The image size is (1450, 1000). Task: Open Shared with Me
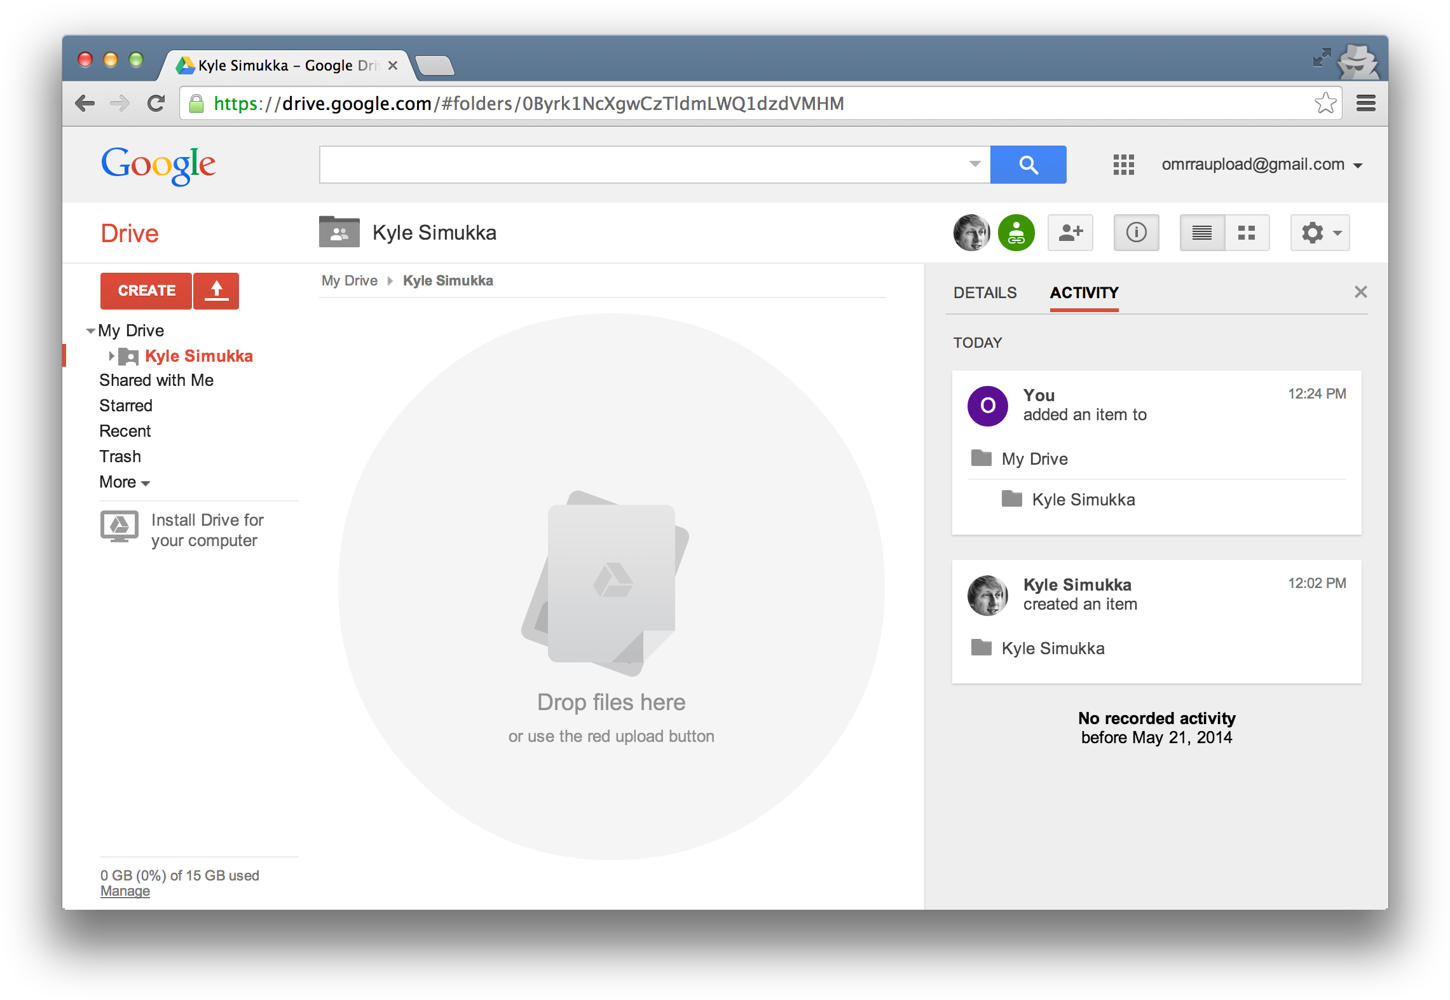[x=156, y=380]
